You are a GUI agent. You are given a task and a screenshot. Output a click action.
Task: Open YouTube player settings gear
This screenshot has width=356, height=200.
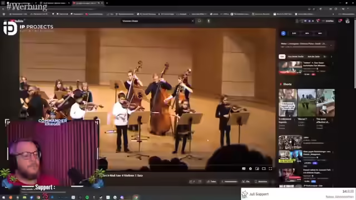(250, 169)
